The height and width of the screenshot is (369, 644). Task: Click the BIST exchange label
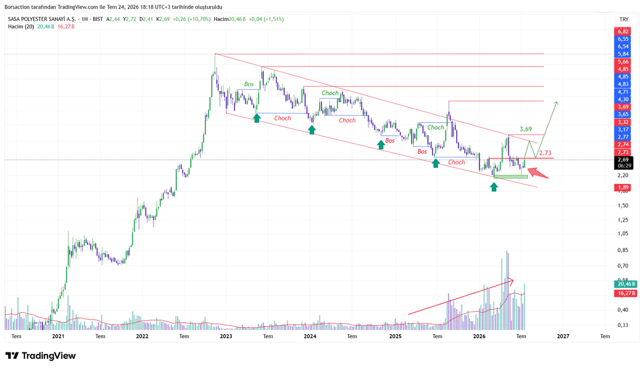(x=97, y=19)
